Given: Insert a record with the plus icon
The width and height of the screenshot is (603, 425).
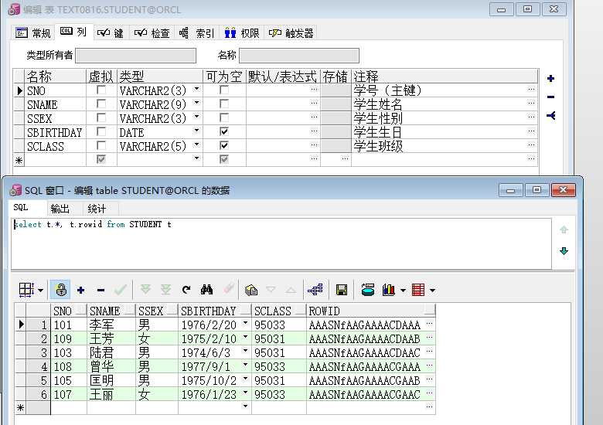Looking at the screenshot, I should 80,290.
